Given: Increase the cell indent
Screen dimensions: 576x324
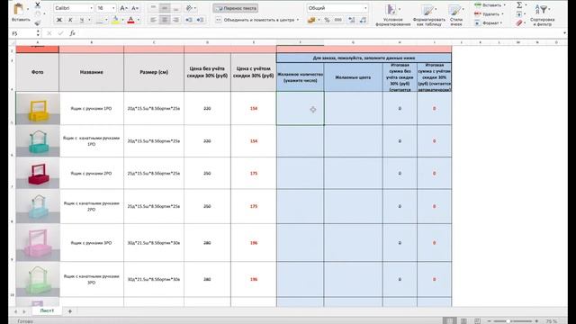Looking at the screenshot, I should click(x=200, y=20).
